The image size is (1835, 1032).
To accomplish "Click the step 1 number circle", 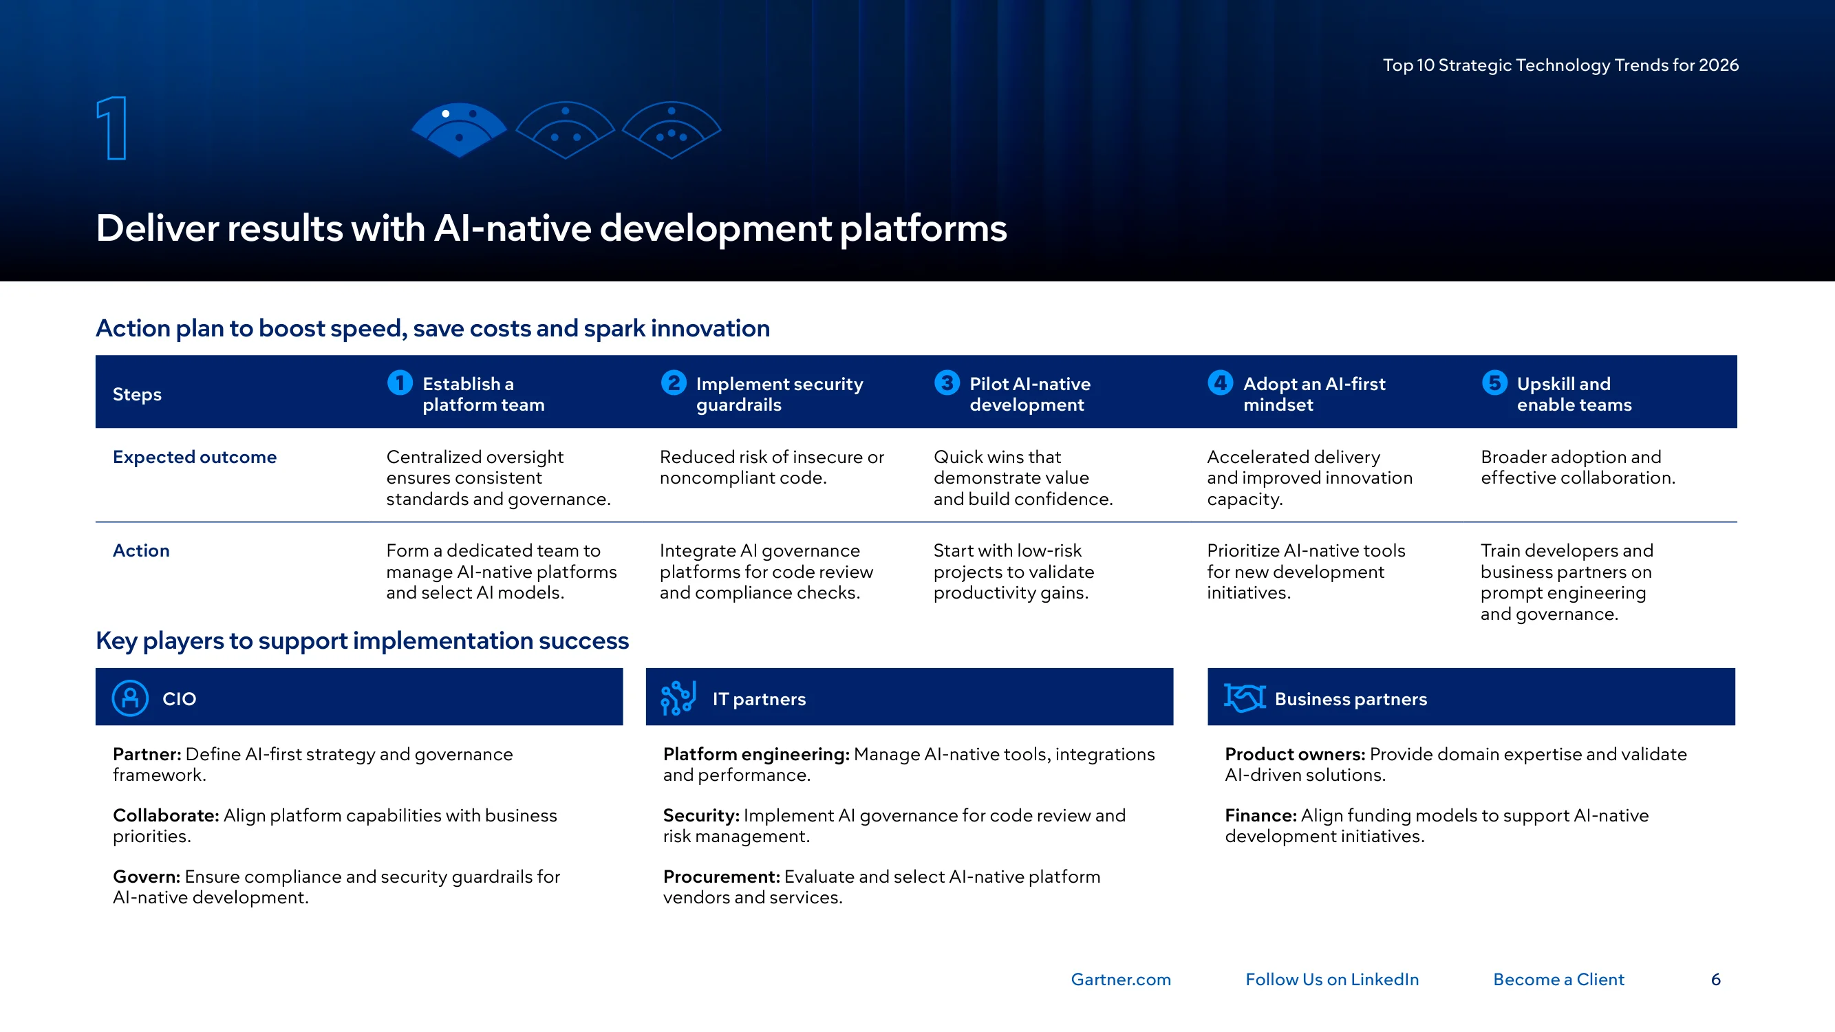I will point(400,383).
